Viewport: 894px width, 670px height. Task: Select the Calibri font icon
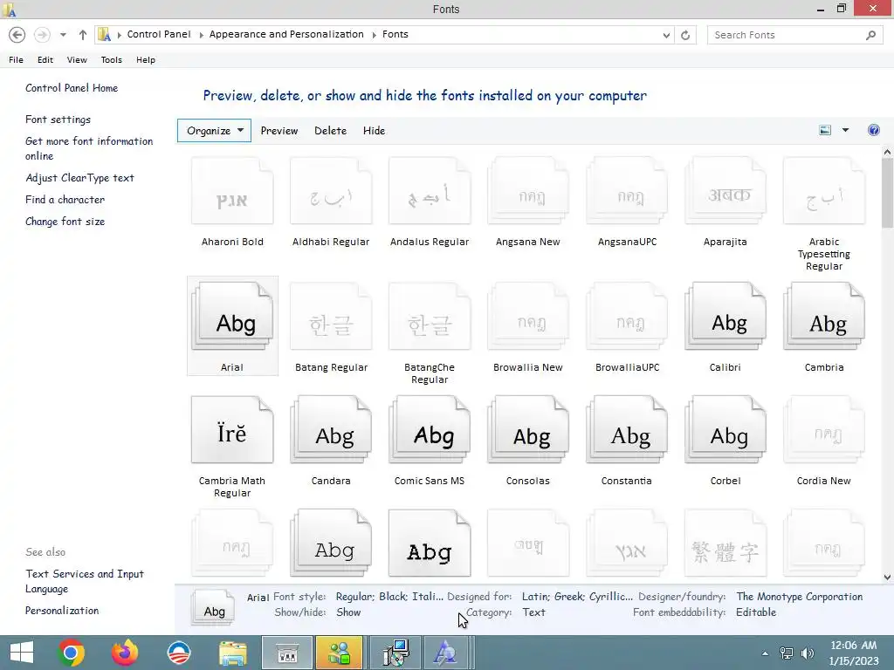click(726, 316)
